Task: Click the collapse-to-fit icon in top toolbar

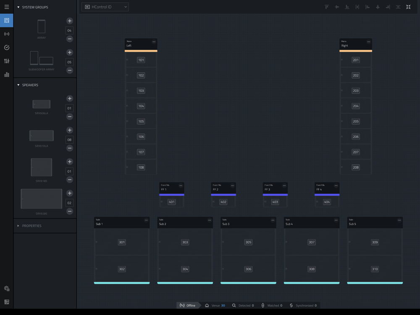Action: [408, 7]
